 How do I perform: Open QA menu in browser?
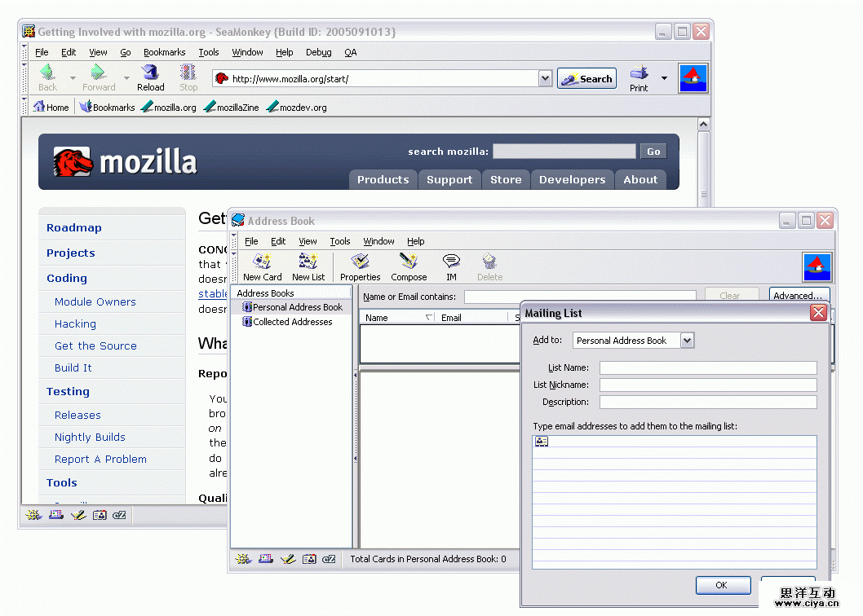click(x=351, y=52)
